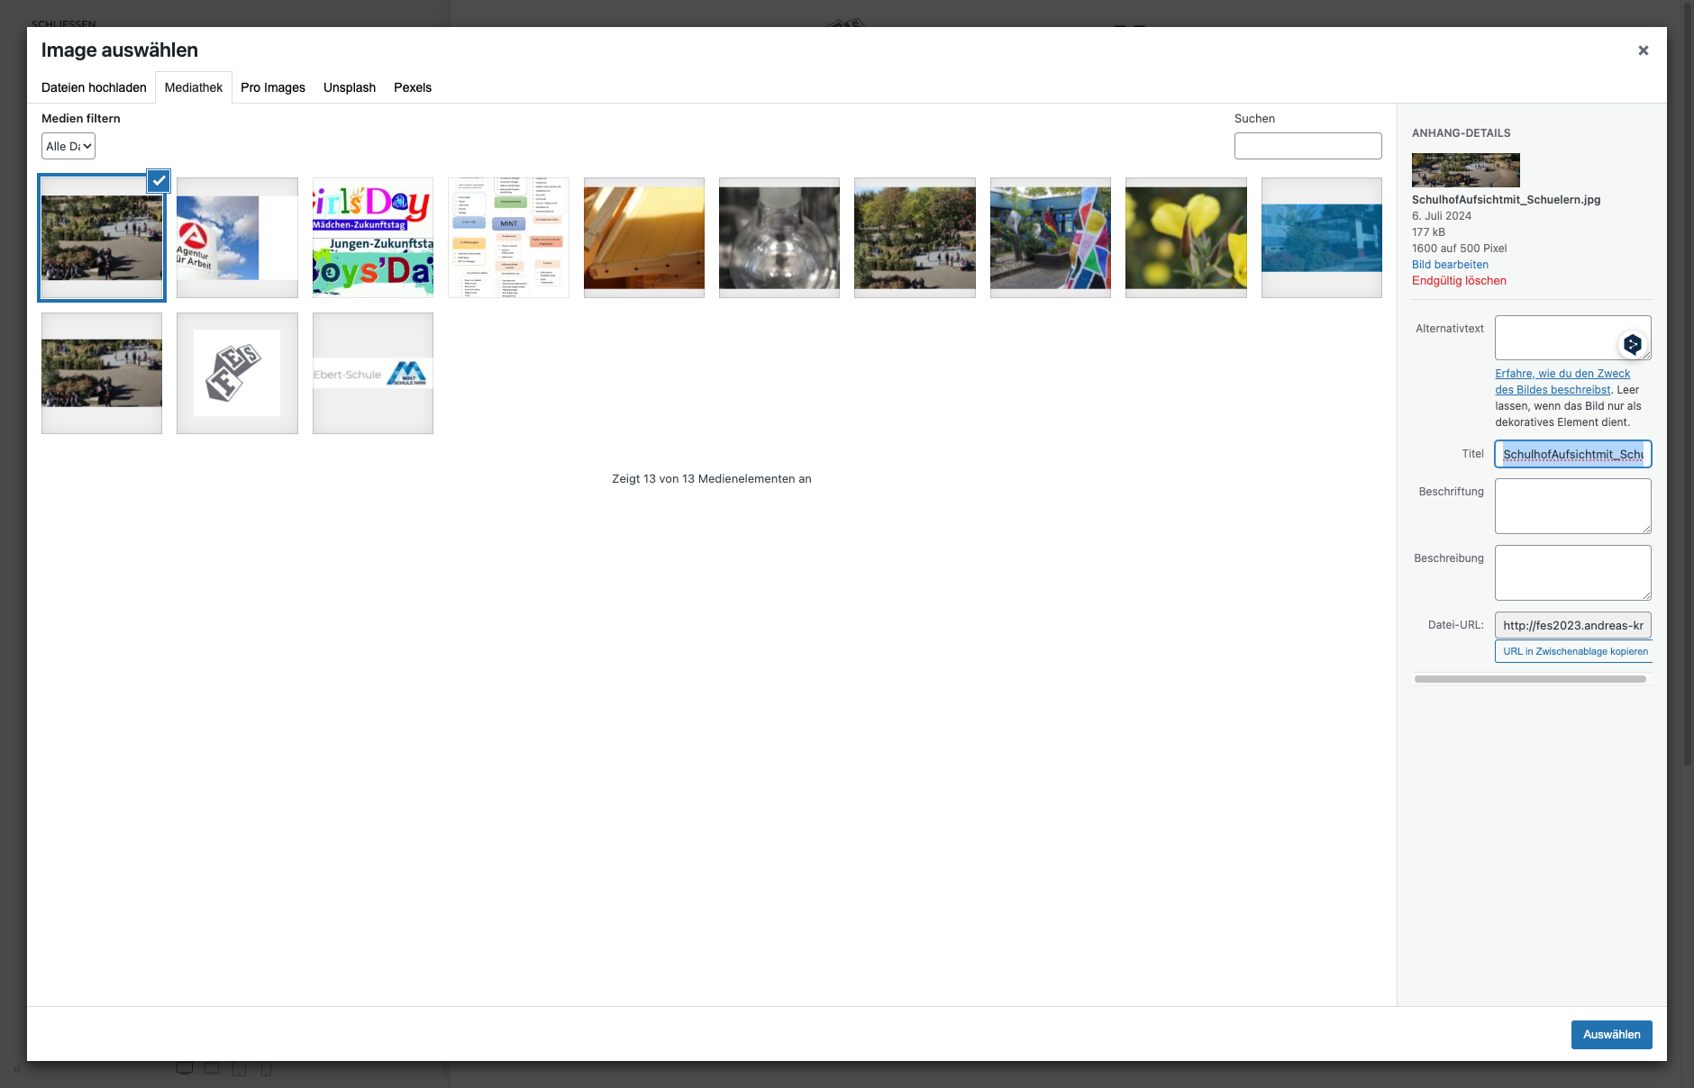Switch to Pro Images tab
This screenshot has width=1694, height=1088.
tap(273, 87)
